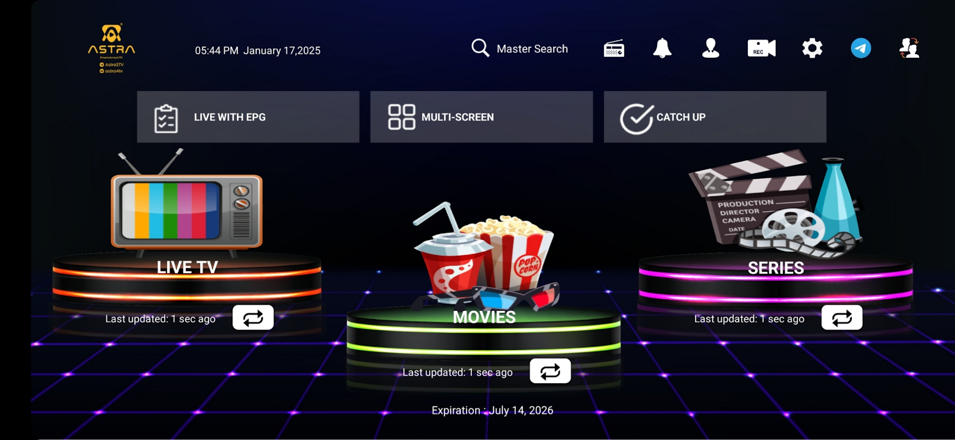Image resolution: width=955 pixels, height=440 pixels.
Task: Open the Catch Up section
Action: click(715, 117)
